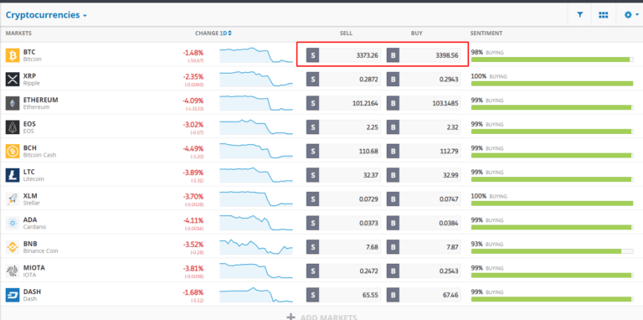Image resolution: width=643 pixels, height=320 pixels.
Task: Buy Stellar XLM at 0.0747
Action: [424, 199]
